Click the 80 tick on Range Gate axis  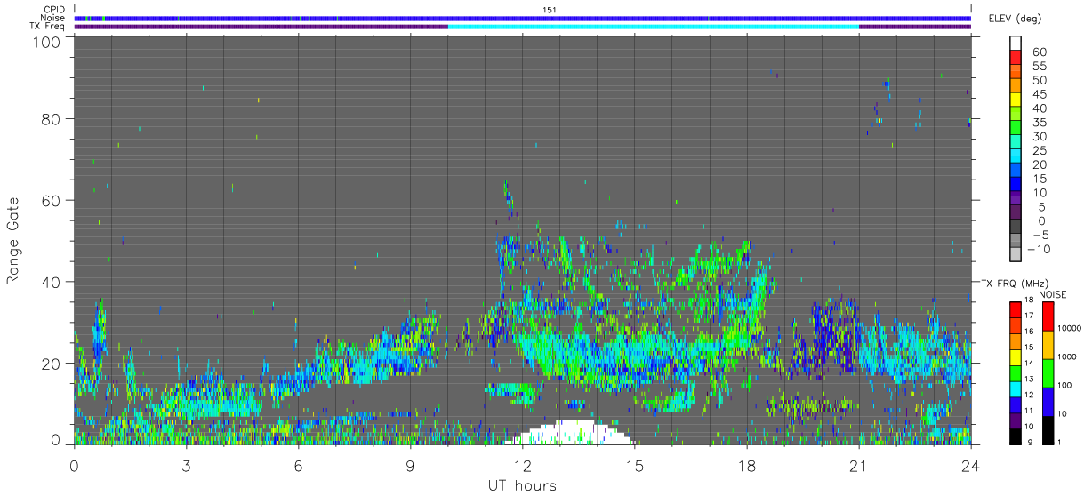pyautogui.click(x=50, y=118)
